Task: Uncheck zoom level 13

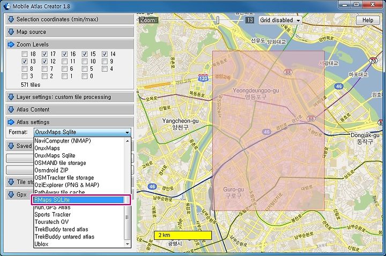Action: 24,61
